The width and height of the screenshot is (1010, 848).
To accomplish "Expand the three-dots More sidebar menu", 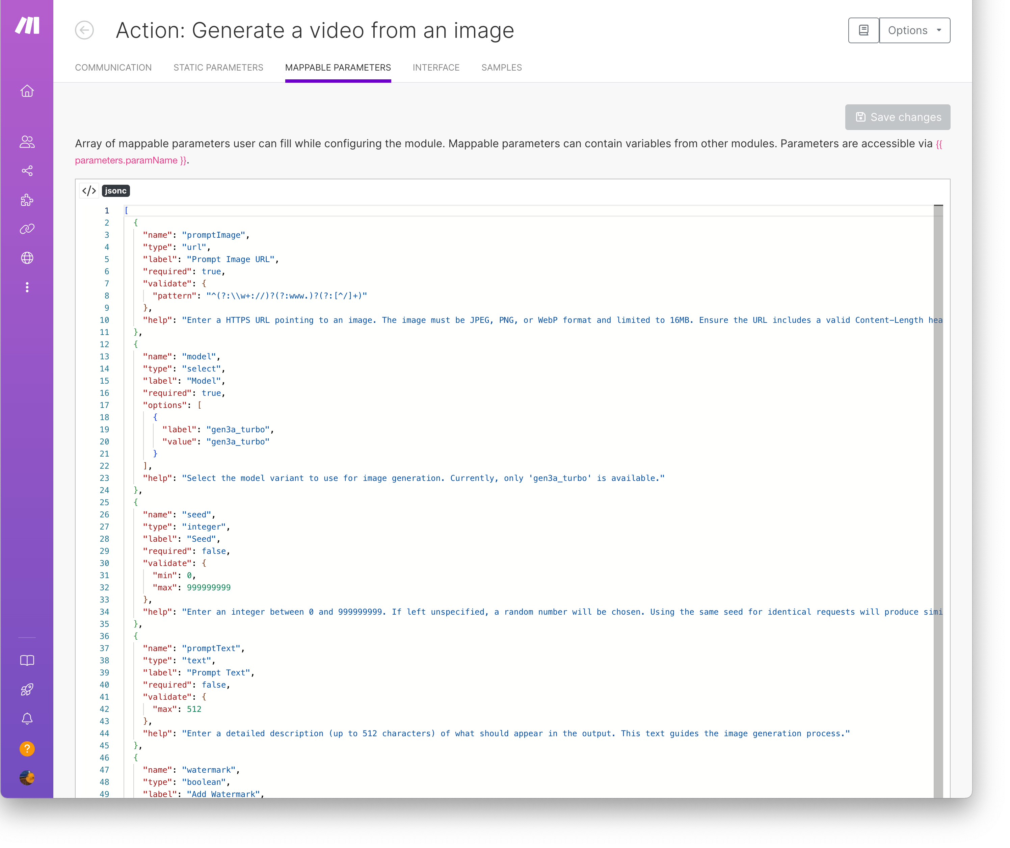I will coord(27,287).
